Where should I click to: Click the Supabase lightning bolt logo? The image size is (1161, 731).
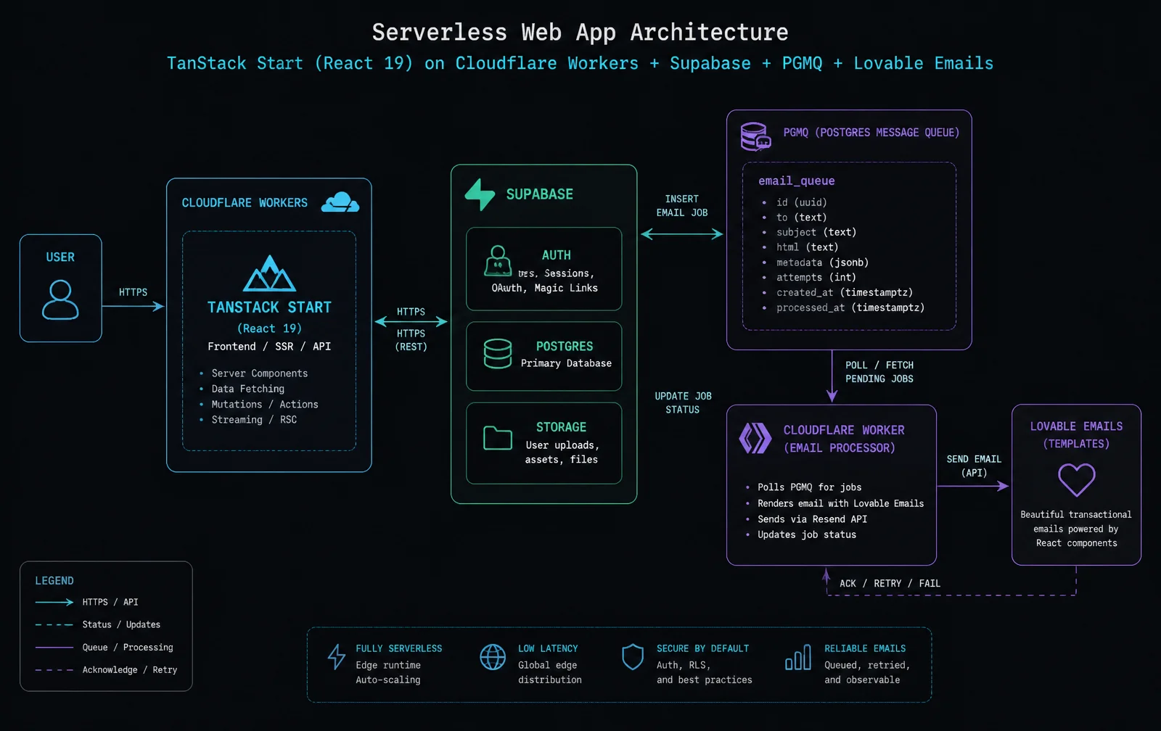click(x=480, y=194)
